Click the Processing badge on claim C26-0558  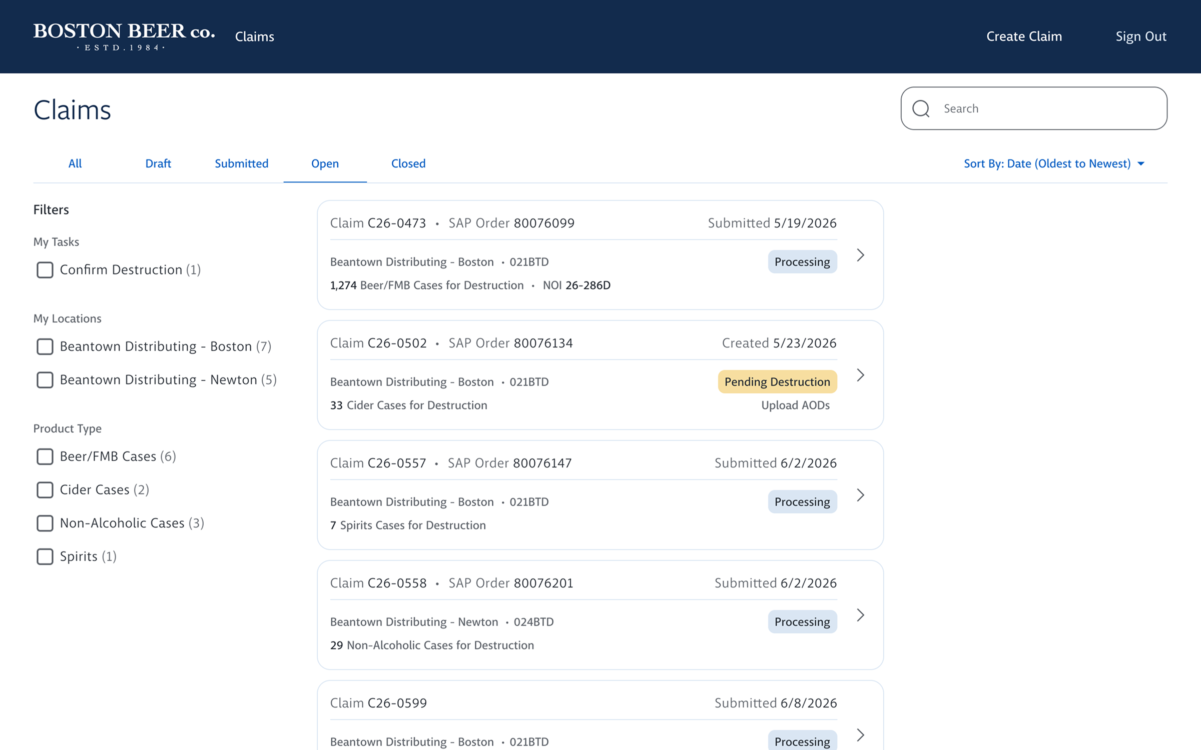click(802, 621)
